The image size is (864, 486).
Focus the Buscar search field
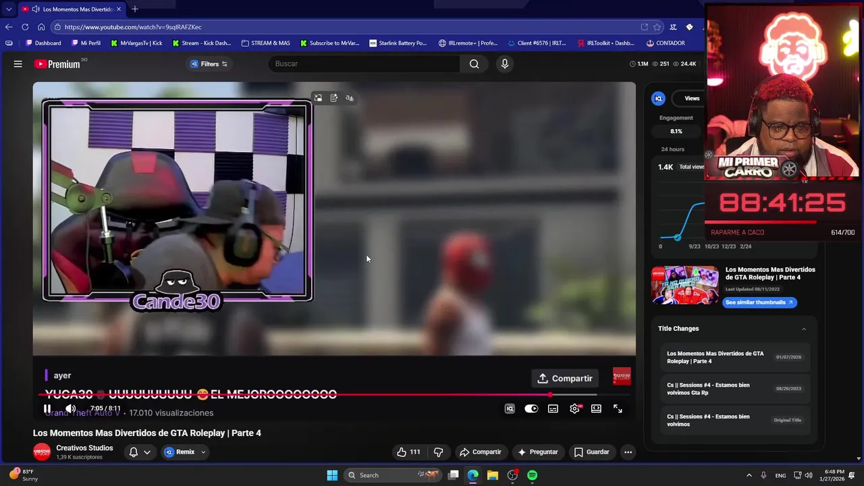pyautogui.click(x=364, y=64)
